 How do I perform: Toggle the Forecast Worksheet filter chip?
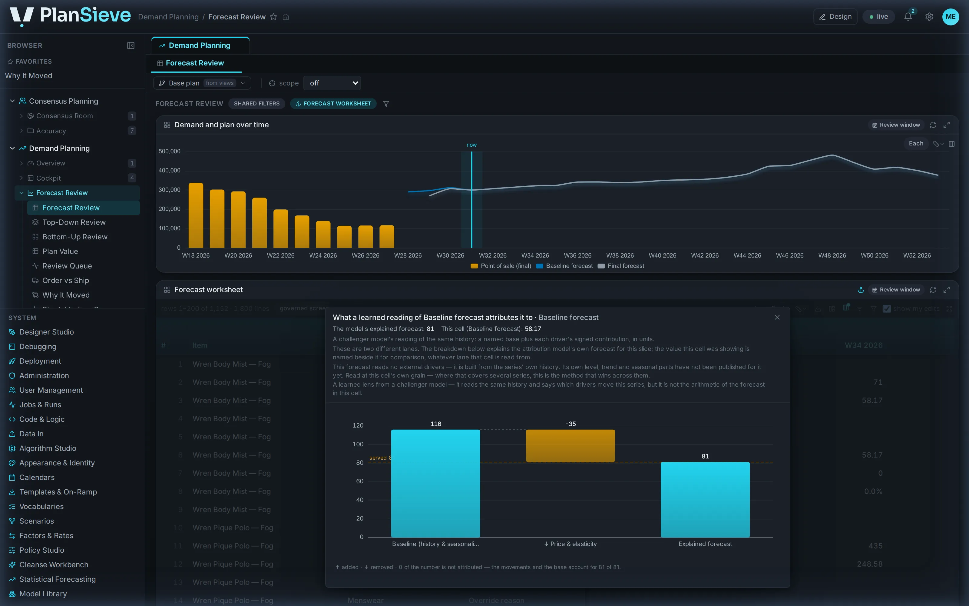pyautogui.click(x=333, y=104)
